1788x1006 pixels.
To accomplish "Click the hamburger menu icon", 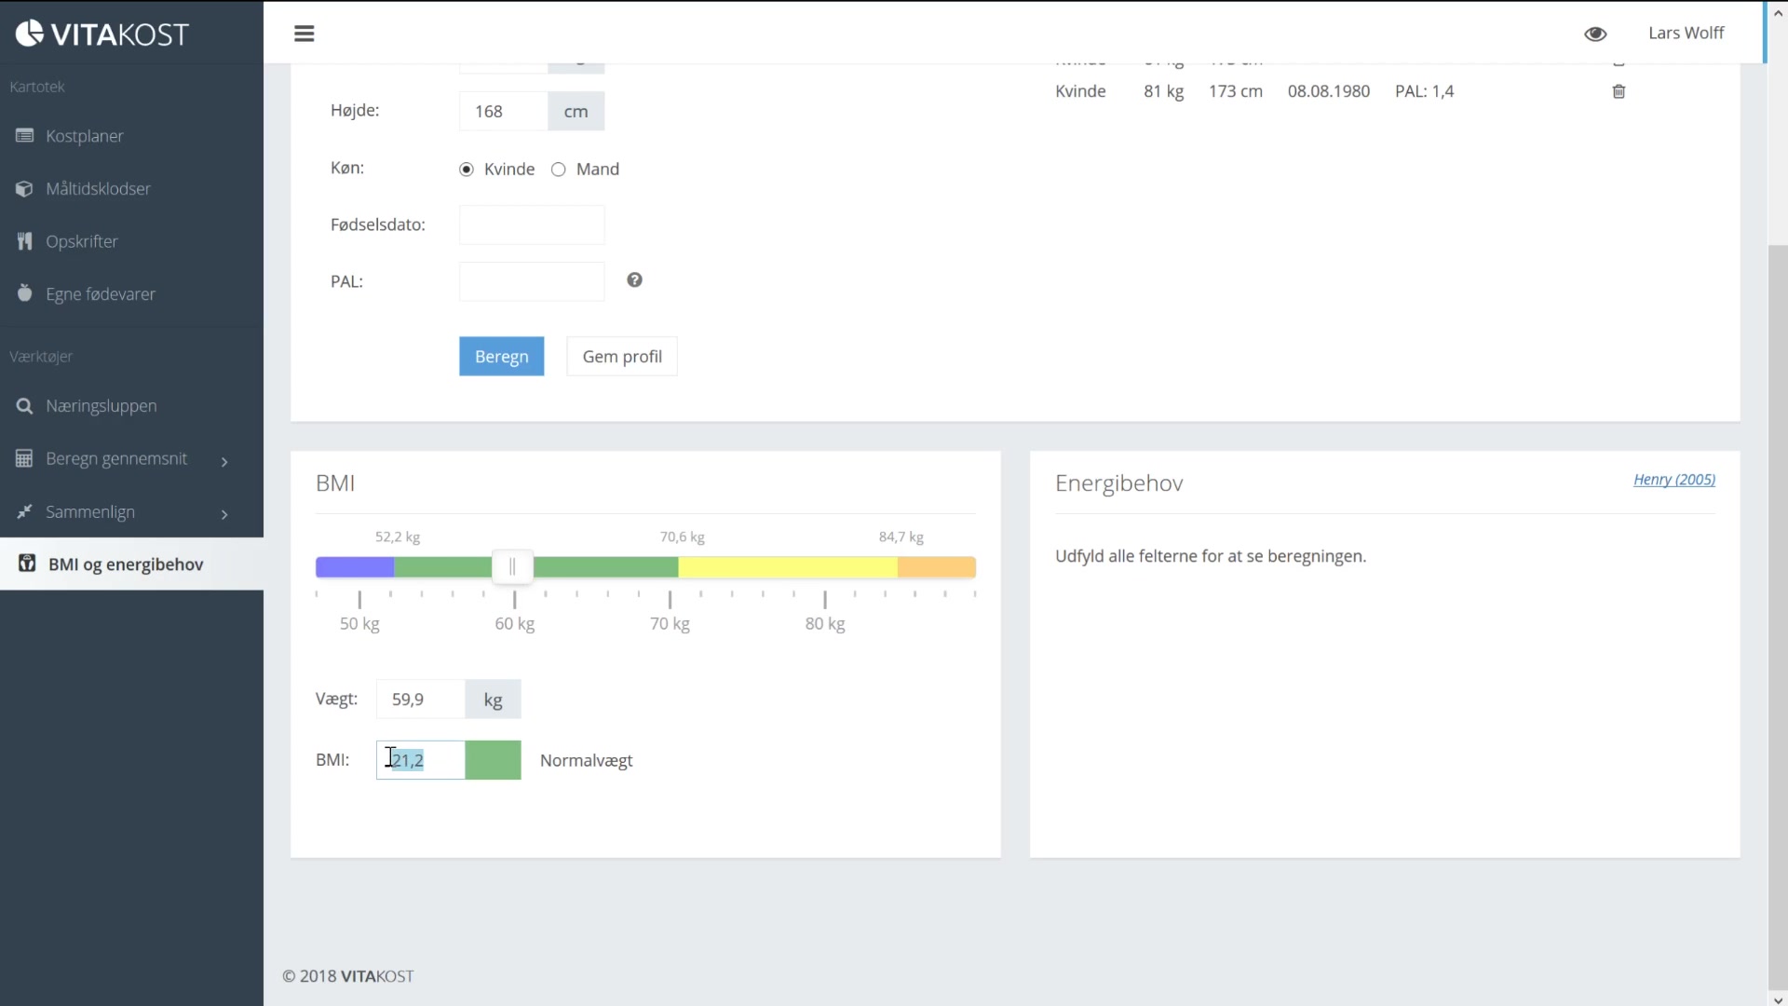I will 304,34.
